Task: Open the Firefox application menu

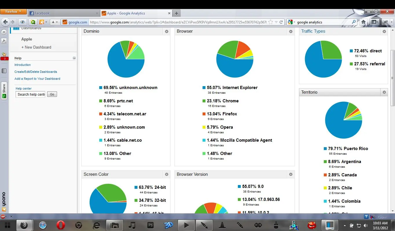Action: 13,12
